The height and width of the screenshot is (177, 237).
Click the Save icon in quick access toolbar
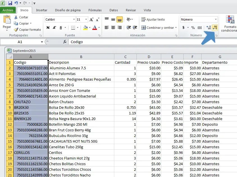click(x=10, y=3)
